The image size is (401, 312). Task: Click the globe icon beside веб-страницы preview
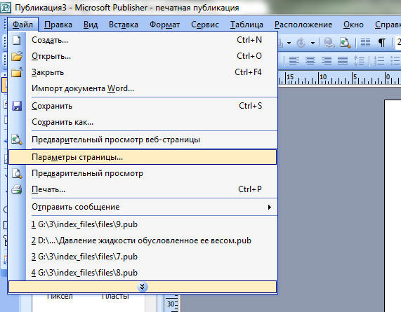[x=17, y=140]
